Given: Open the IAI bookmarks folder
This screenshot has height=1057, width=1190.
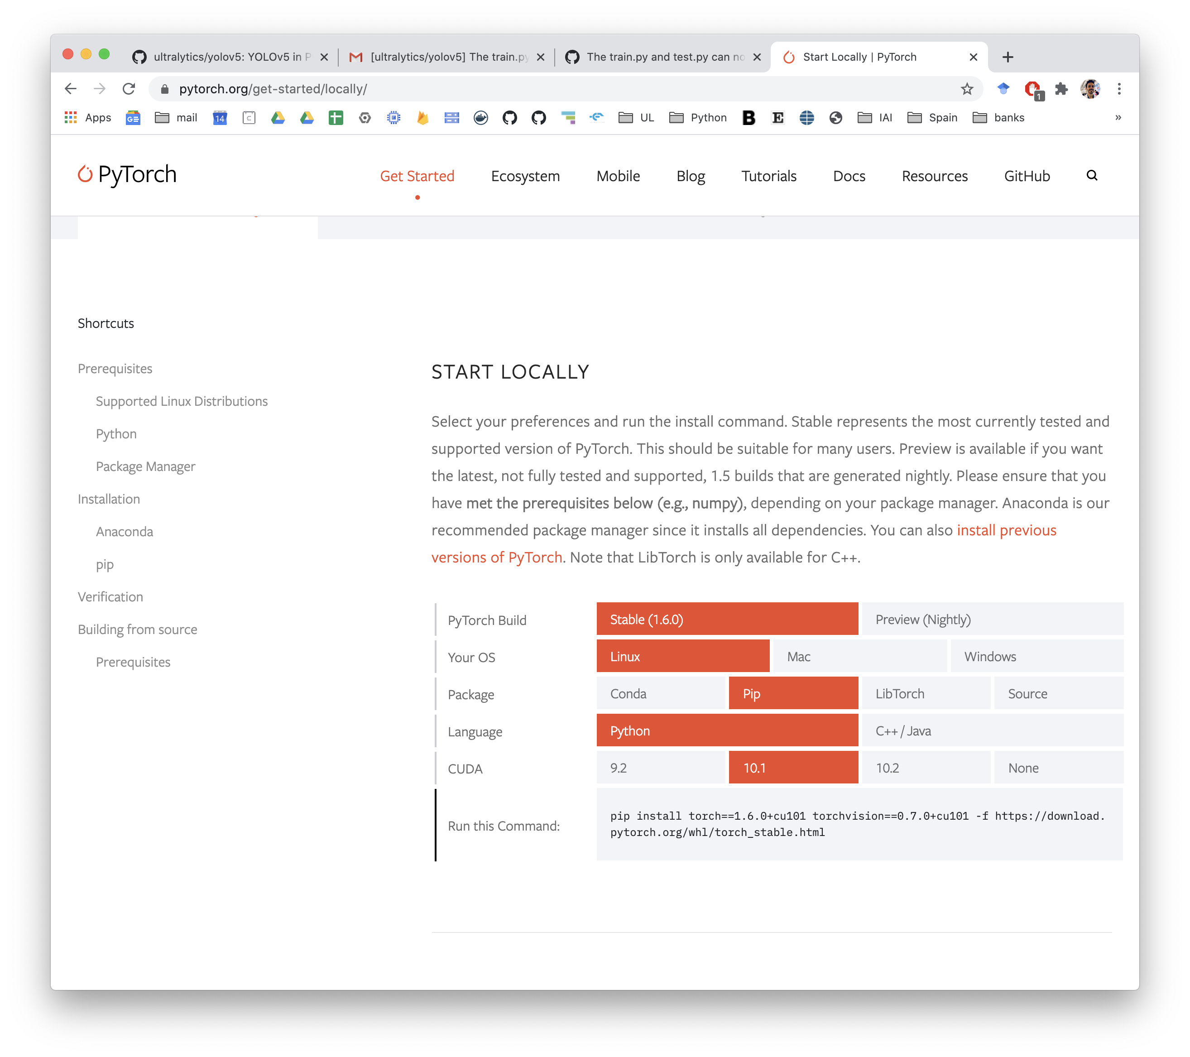Looking at the screenshot, I should coord(874,118).
